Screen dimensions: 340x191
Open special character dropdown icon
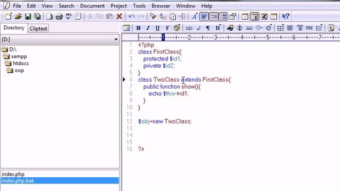coord(269,28)
